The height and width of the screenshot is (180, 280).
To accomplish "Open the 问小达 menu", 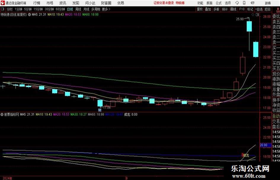I will point(90,3).
